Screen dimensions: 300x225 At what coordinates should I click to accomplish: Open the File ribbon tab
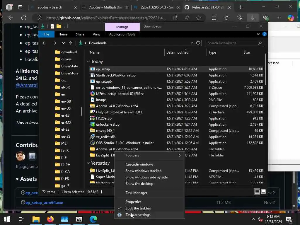coord(46,34)
